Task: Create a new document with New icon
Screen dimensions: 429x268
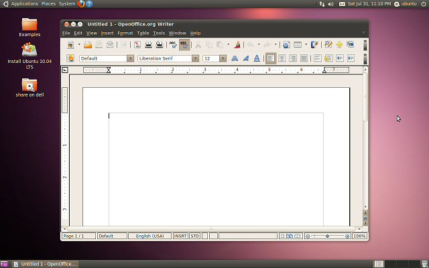Action: pyautogui.click(x=70, y=45)
